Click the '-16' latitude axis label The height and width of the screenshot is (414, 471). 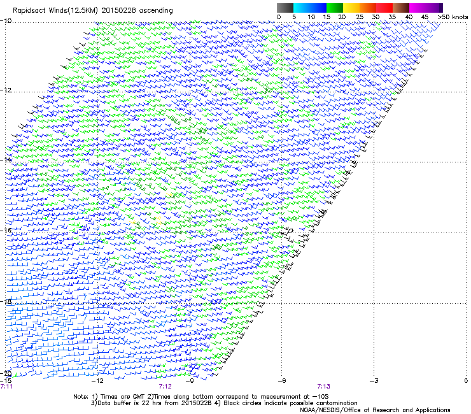pyautogui.click(x=6, y=231)
